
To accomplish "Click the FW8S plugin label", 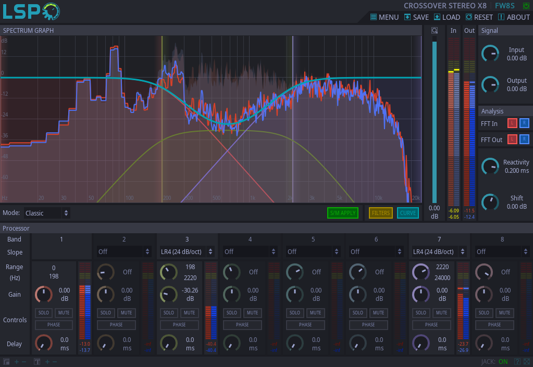I will (505, 6).
